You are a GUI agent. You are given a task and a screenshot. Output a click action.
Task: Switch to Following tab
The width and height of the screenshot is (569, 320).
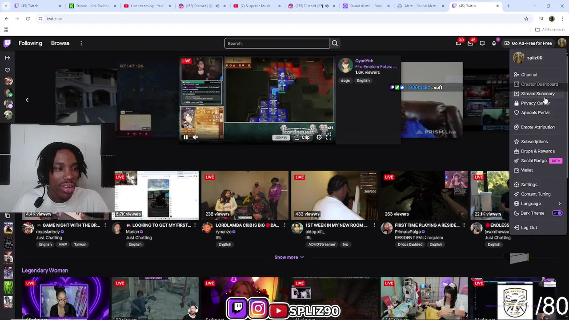30,43
